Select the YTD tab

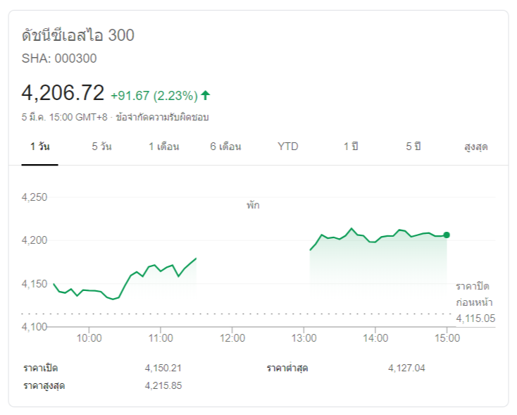tap(287, 147)
